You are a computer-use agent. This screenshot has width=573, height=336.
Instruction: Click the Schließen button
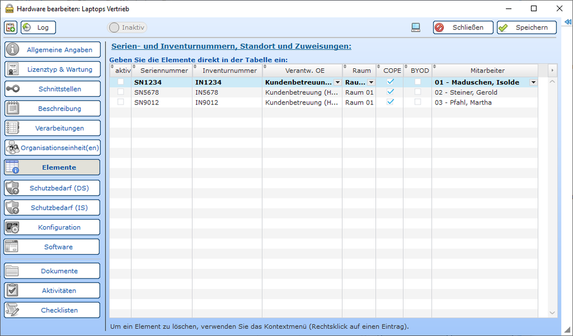[463, 27]
